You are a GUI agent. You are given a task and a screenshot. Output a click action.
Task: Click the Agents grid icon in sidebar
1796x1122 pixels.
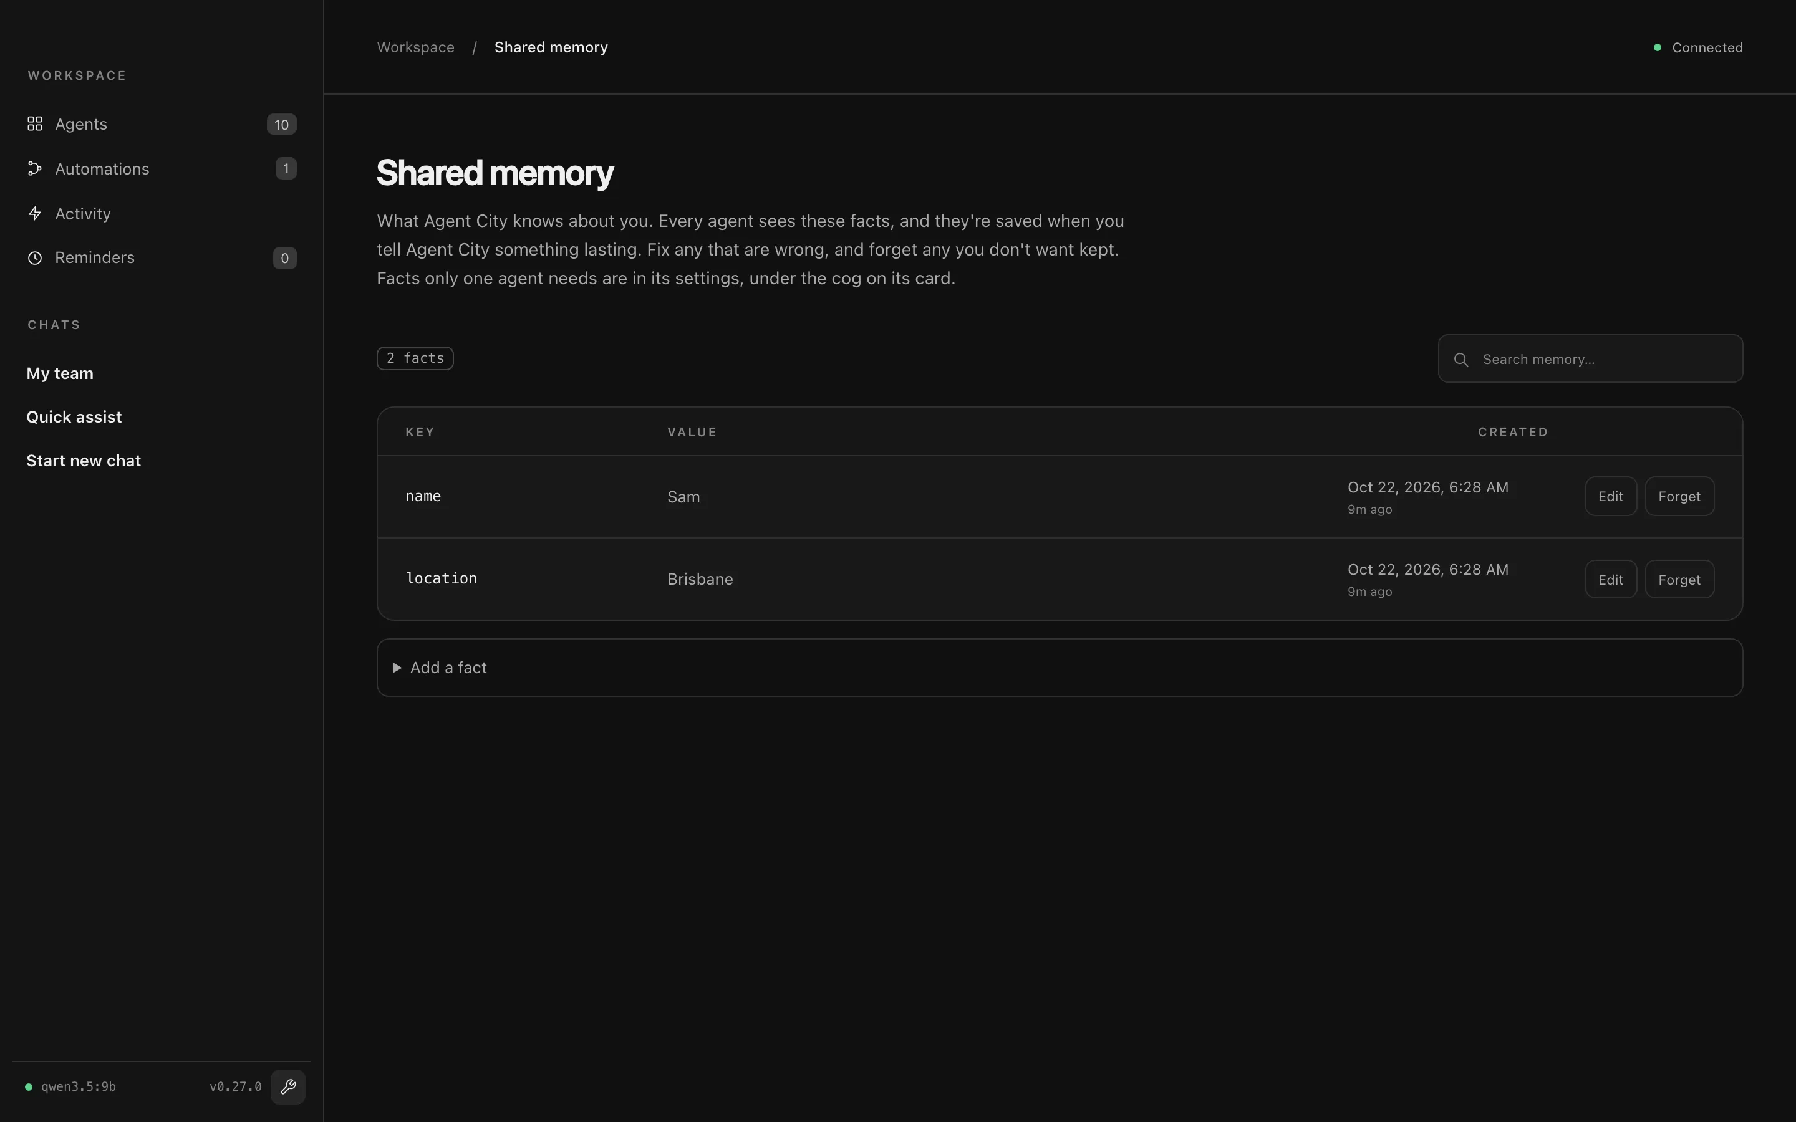coord(35,124)
